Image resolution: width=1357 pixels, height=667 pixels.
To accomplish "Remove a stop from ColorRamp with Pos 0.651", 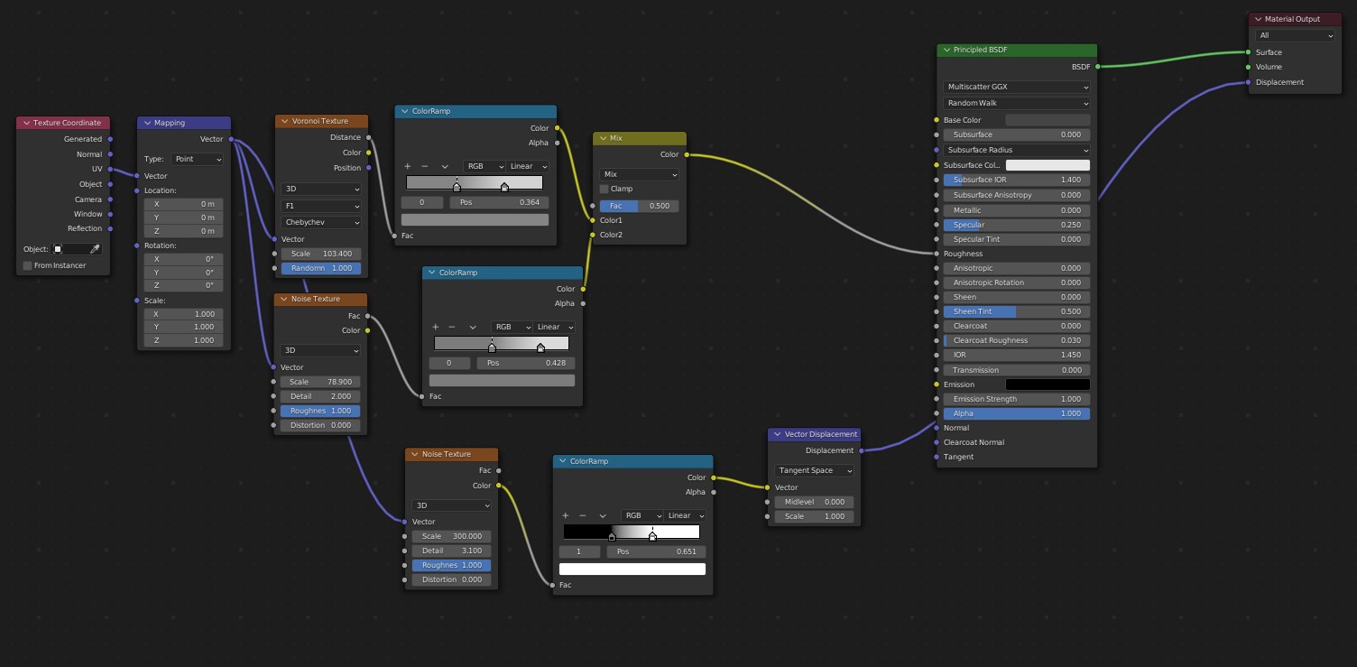I will tap(583, 515).
